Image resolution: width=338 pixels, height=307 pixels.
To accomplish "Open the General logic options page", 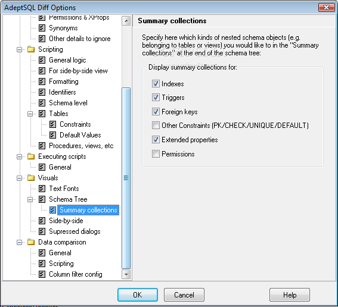I will [x=67, y=60].
